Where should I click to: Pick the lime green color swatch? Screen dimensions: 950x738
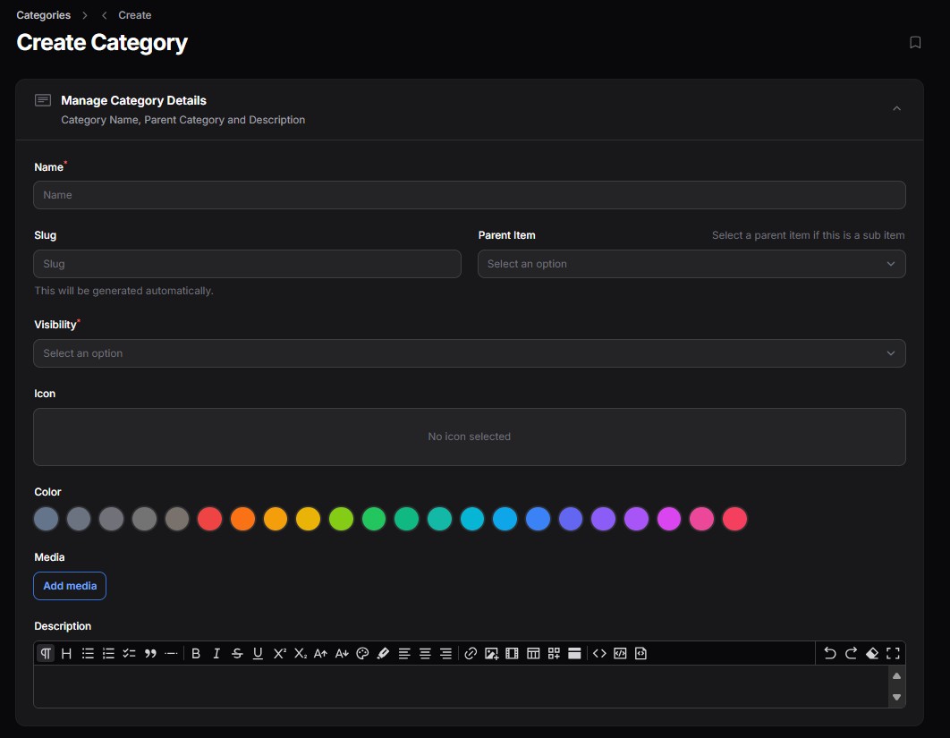[341, 519]
